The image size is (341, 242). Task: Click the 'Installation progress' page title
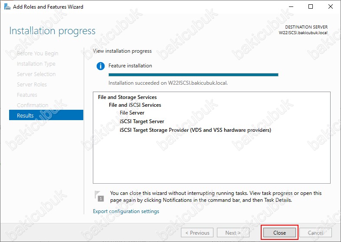tap(52, 31)
